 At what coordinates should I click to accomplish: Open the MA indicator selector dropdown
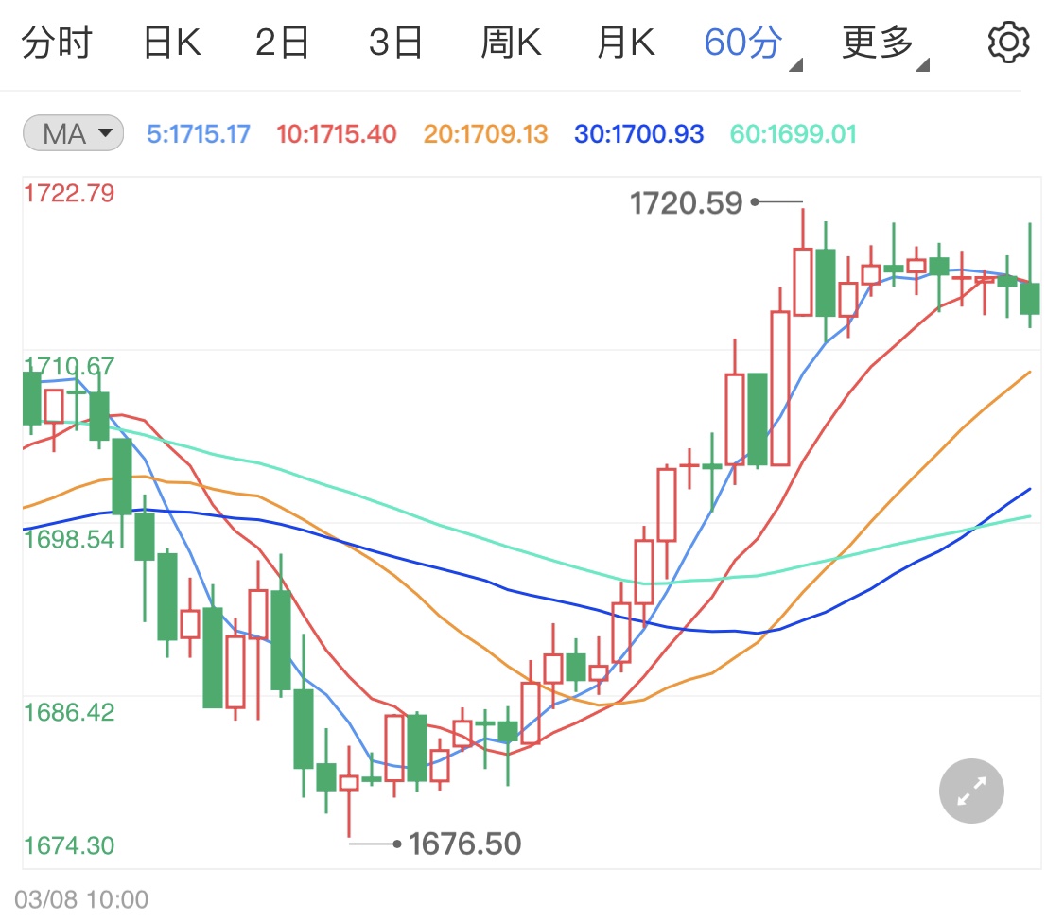coord(71,133)
